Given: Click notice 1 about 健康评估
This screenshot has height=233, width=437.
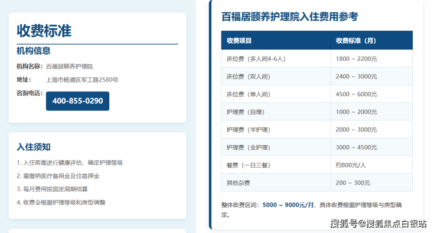Looking at the screenshot, I should [x=70, y=163].
